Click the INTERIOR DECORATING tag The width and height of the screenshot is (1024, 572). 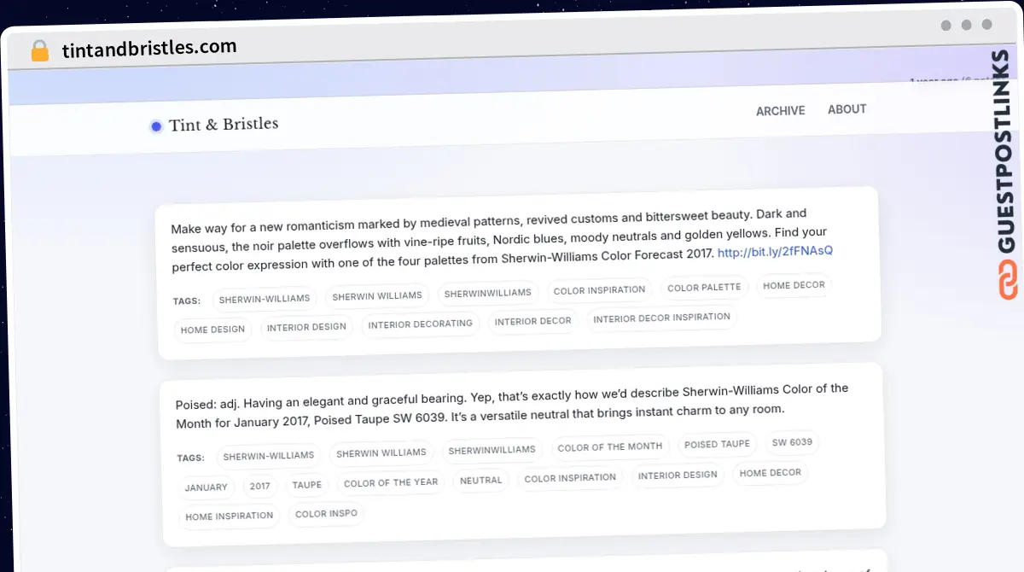[419, 324]
